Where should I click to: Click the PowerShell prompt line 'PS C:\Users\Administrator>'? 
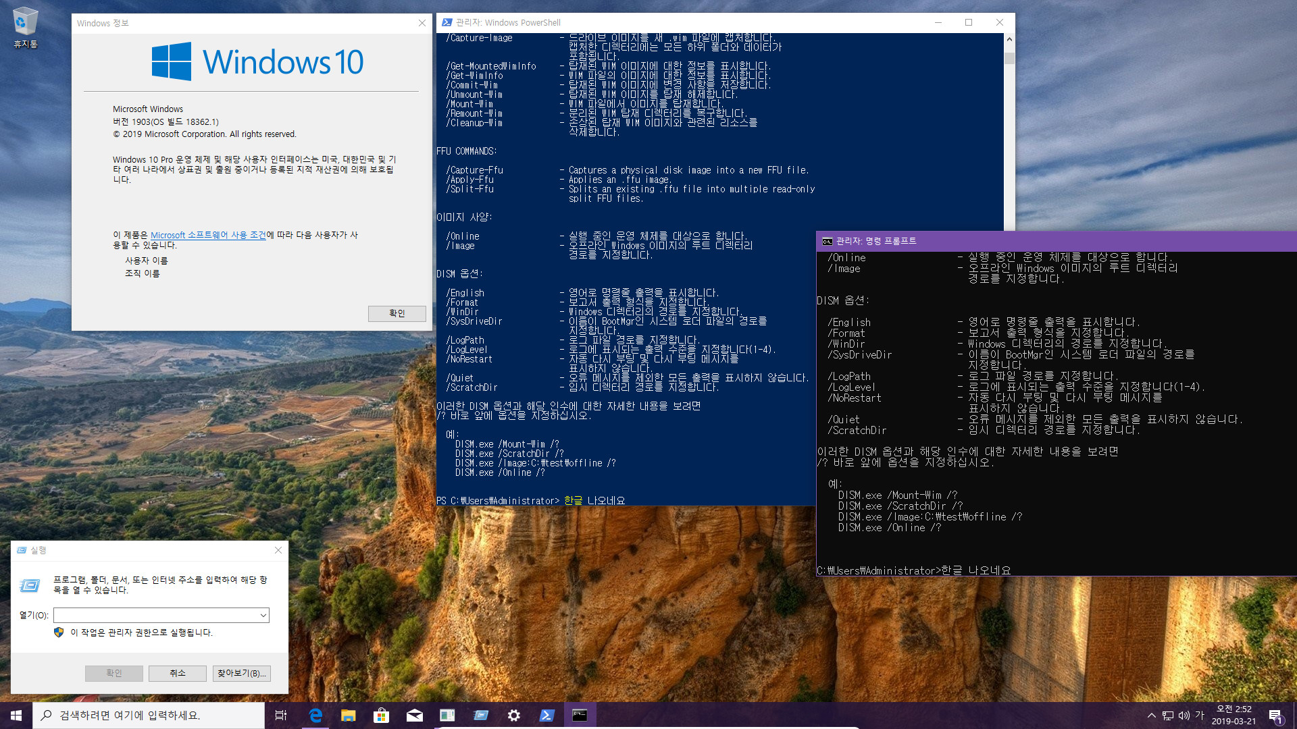coord(498,500)
